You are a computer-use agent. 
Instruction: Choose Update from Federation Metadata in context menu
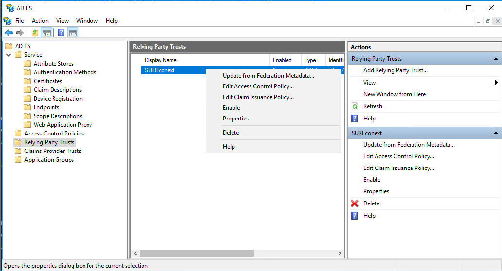pos(273,76)
